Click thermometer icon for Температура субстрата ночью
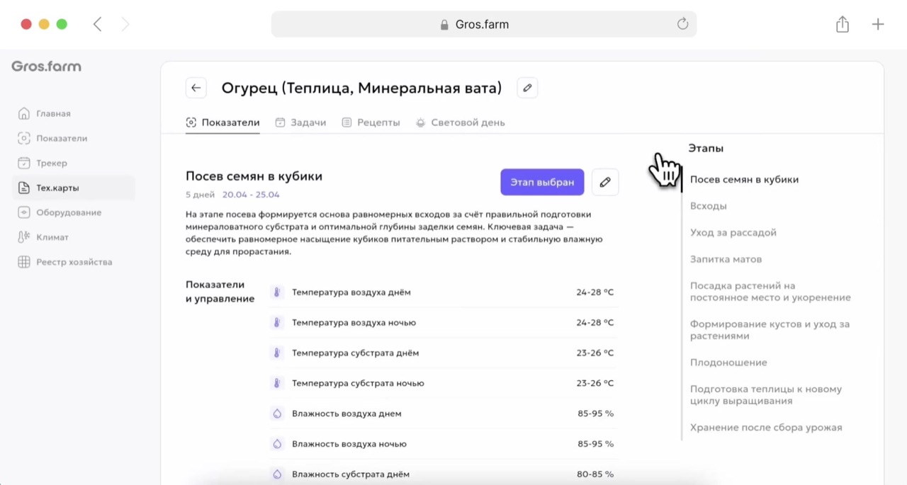 [x=277, y=383]
